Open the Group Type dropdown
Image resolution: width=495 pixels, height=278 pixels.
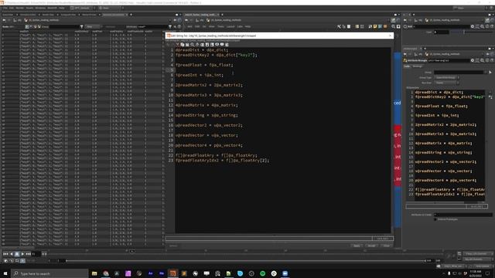click(446, 77)
